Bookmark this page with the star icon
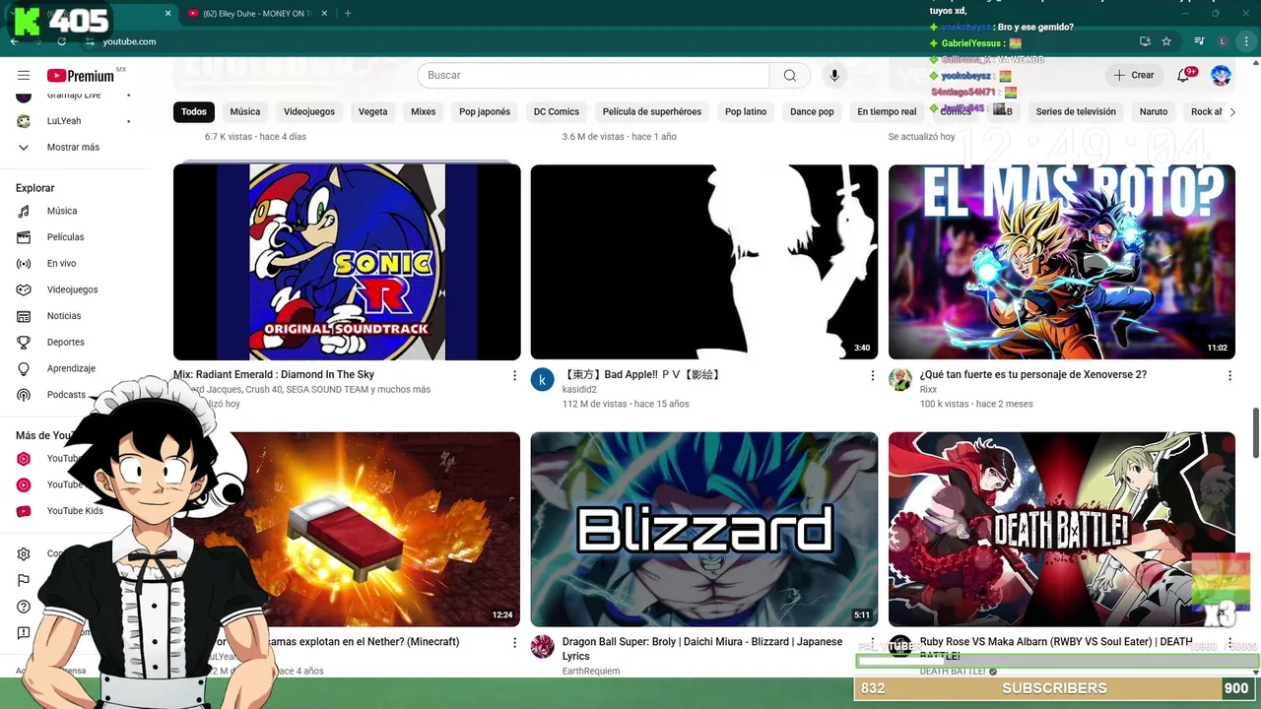This screenshot has height=709, width=1261. (x=1166, y=41)
